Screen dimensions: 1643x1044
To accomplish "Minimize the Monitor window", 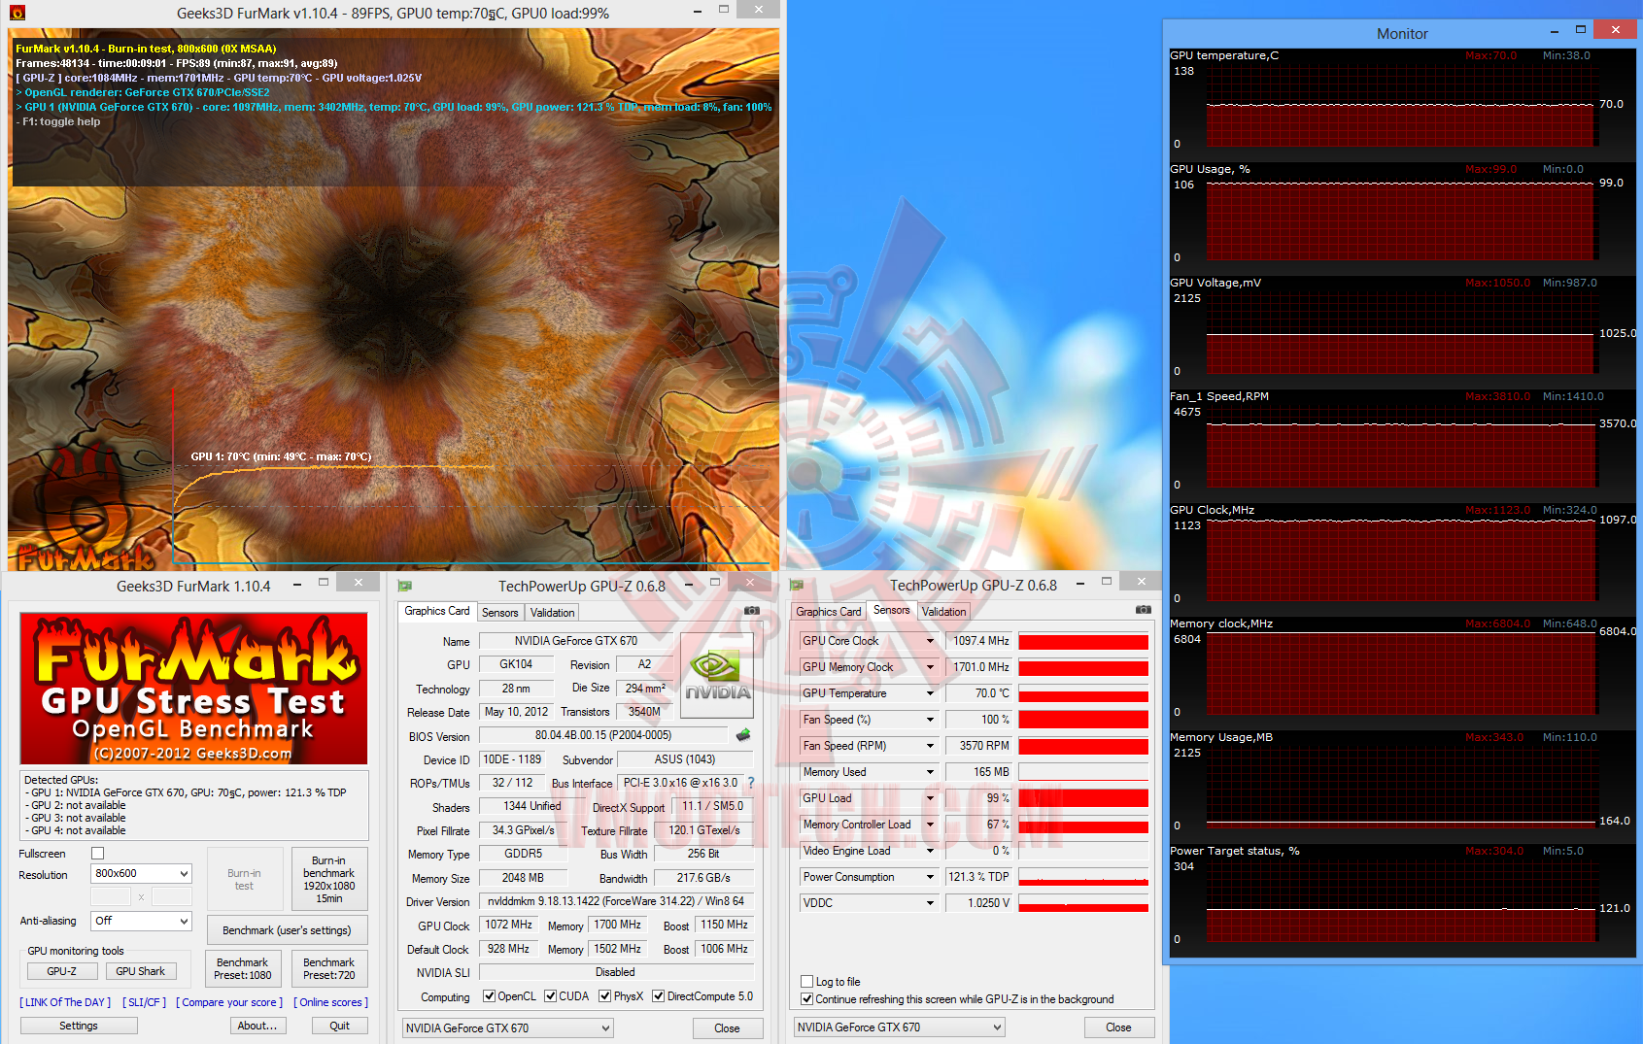I will click(1554, 31).
